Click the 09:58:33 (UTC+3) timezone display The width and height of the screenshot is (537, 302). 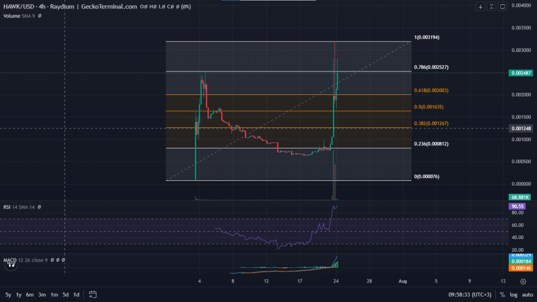470,295
